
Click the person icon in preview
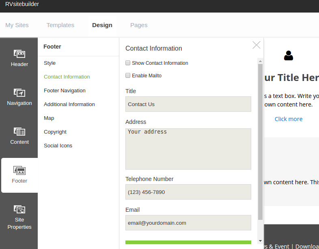click(289, 55)
